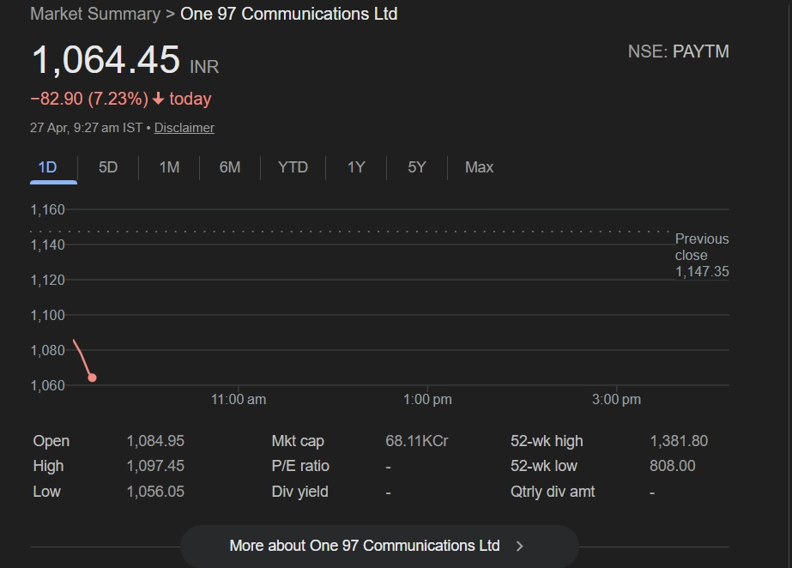
Task: Click the 11:00 am time axis label
Action: [x=239, y=400]
